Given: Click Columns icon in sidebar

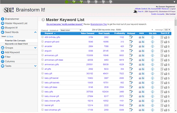Looking at the screenshot, I should coord(2,61).
